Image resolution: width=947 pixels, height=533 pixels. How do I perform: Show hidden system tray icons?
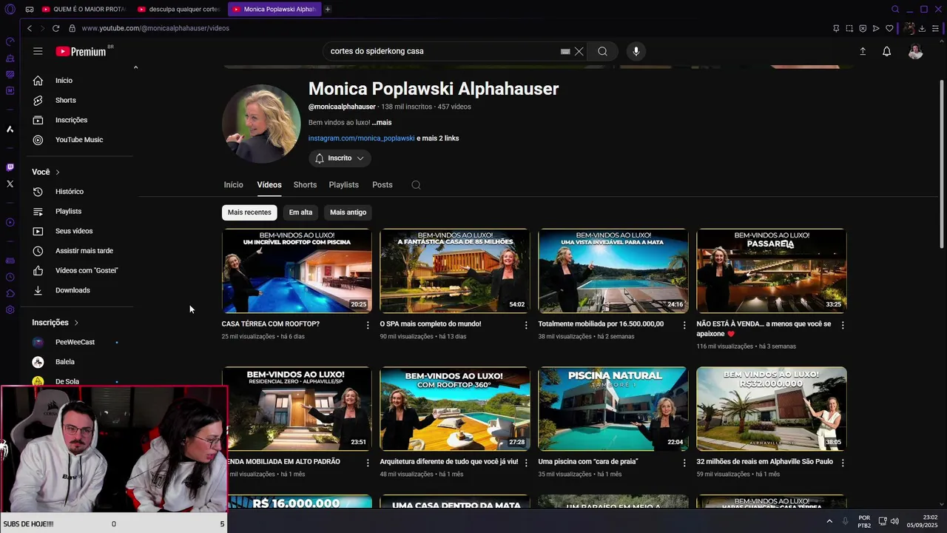[x=829, y=521]
